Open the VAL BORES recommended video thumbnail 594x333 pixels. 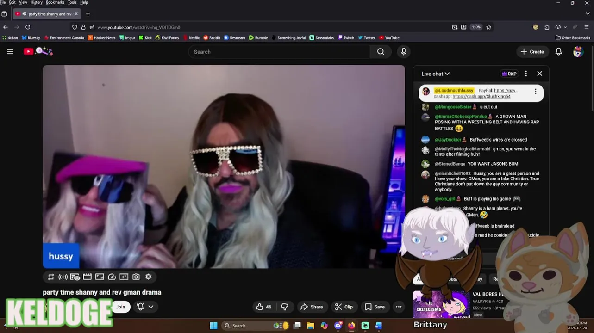click(x=441, y=304)
